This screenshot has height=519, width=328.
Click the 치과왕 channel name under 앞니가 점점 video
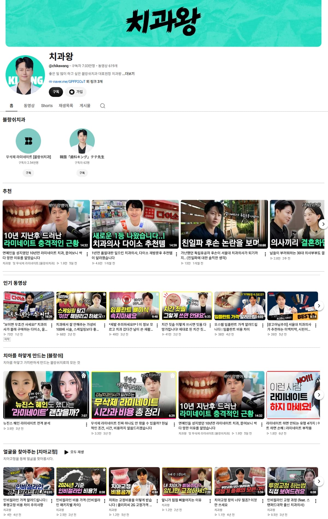click(x=165, y=505)
